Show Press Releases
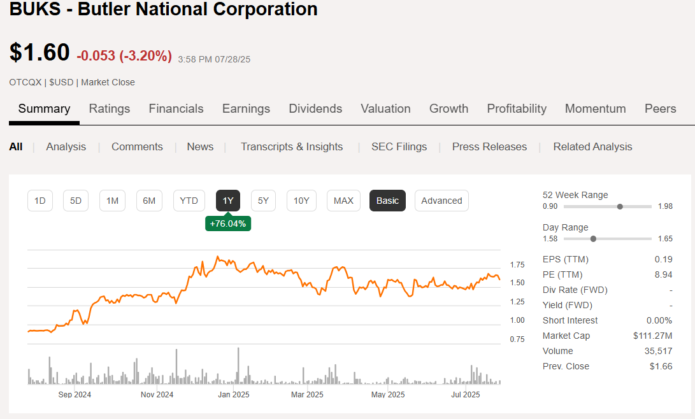The width and height of the screenshot is (695, 419). pyautogui.click(x=489, y=146)
